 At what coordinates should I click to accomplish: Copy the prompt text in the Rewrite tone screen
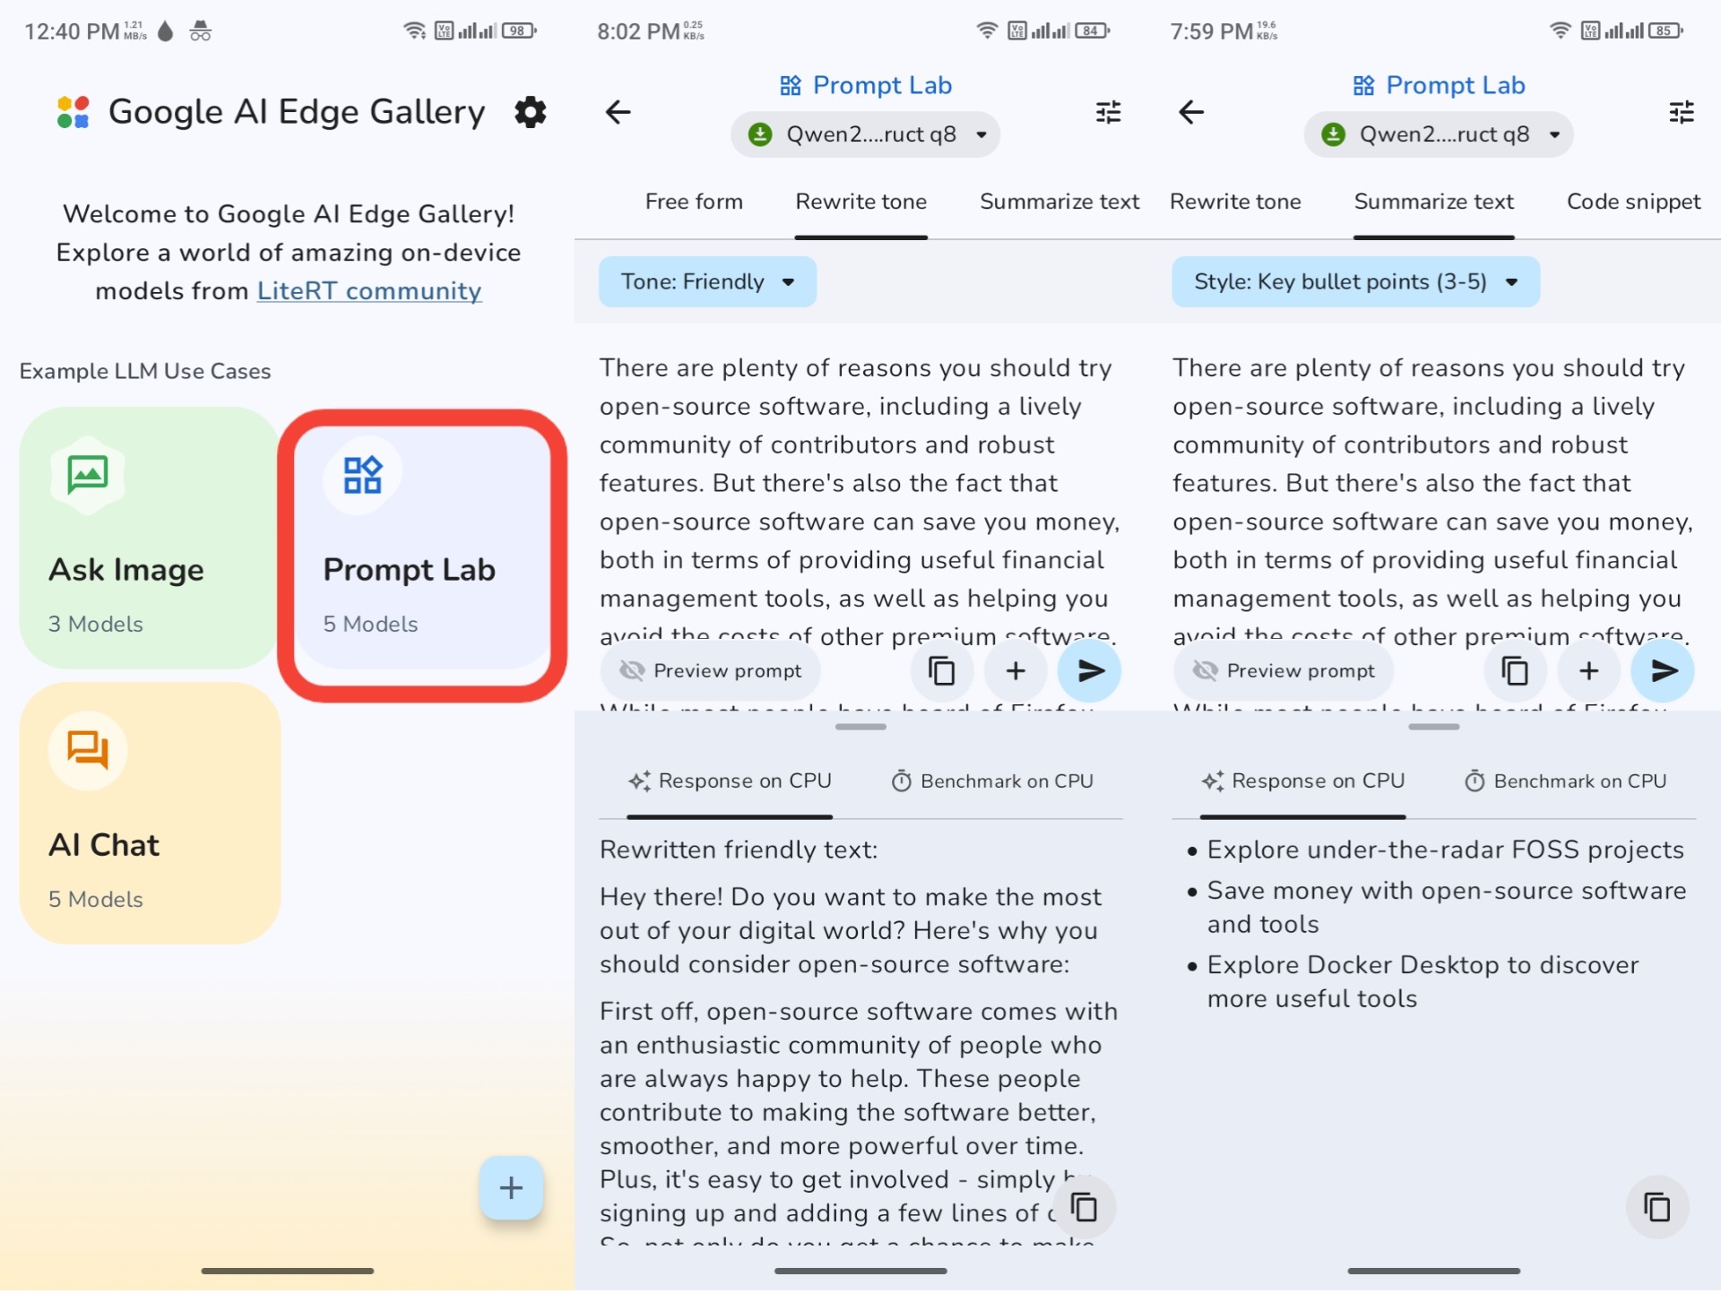941,671
